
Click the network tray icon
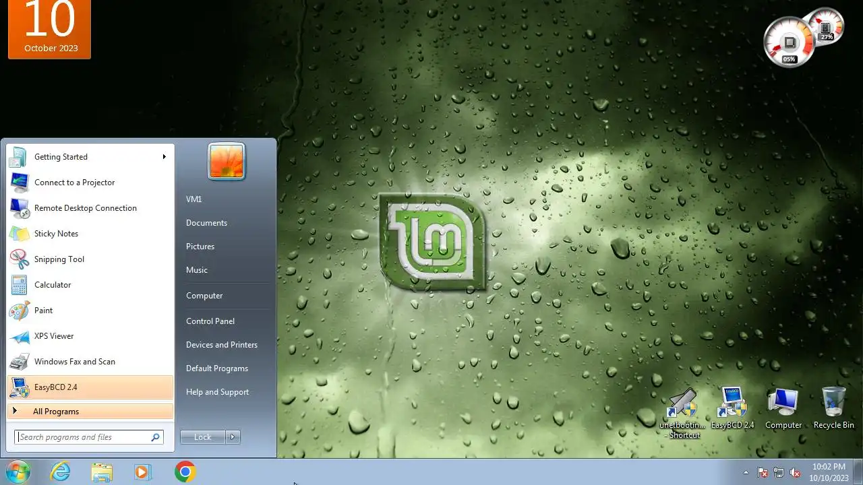tap(779, 473)
